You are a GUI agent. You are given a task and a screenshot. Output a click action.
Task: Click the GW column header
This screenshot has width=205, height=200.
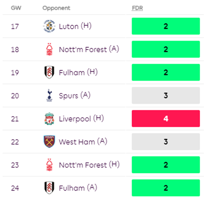[x=16, y=8]
